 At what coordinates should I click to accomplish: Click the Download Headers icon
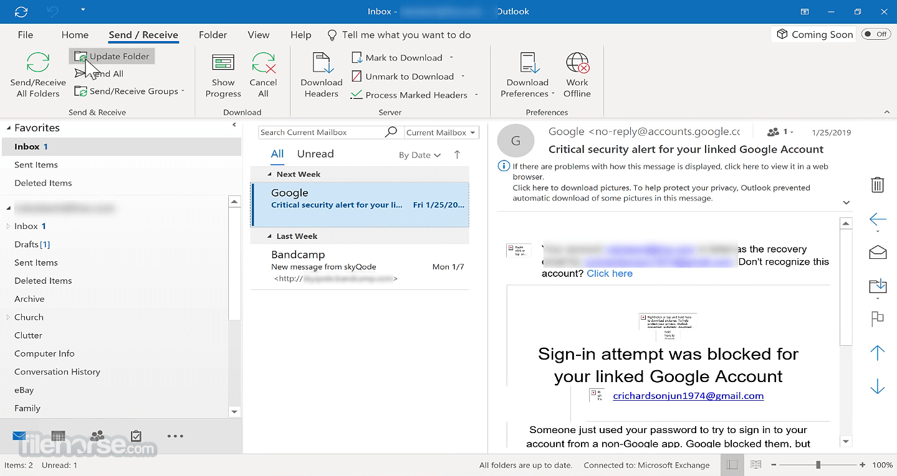(x=322, y=63)
